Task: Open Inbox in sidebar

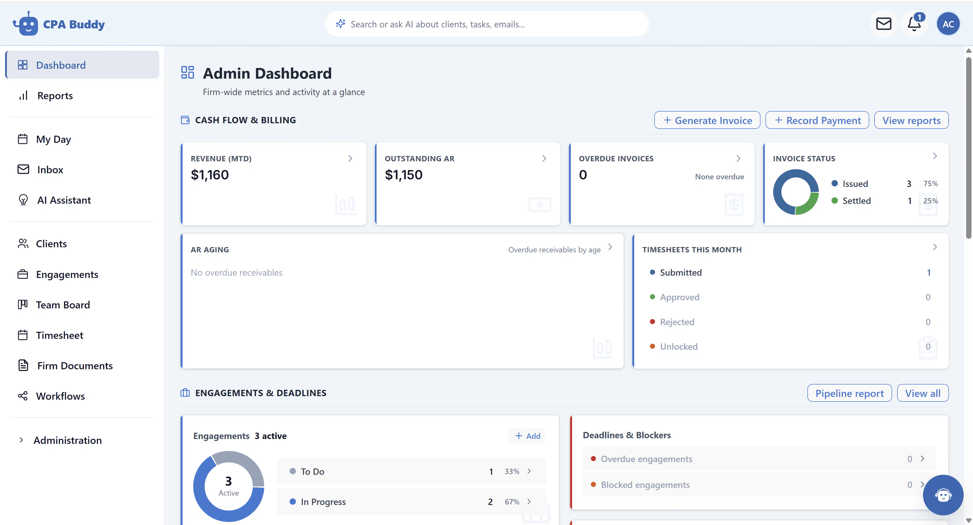Action: click(x=82, y=170)
